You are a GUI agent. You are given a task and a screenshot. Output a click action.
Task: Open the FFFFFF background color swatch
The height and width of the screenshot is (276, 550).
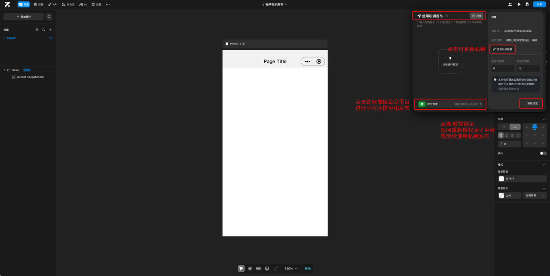501,179
